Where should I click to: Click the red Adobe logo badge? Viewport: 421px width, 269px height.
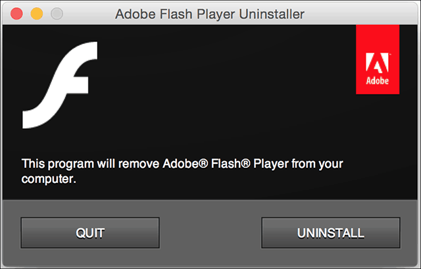click(378, 60)
